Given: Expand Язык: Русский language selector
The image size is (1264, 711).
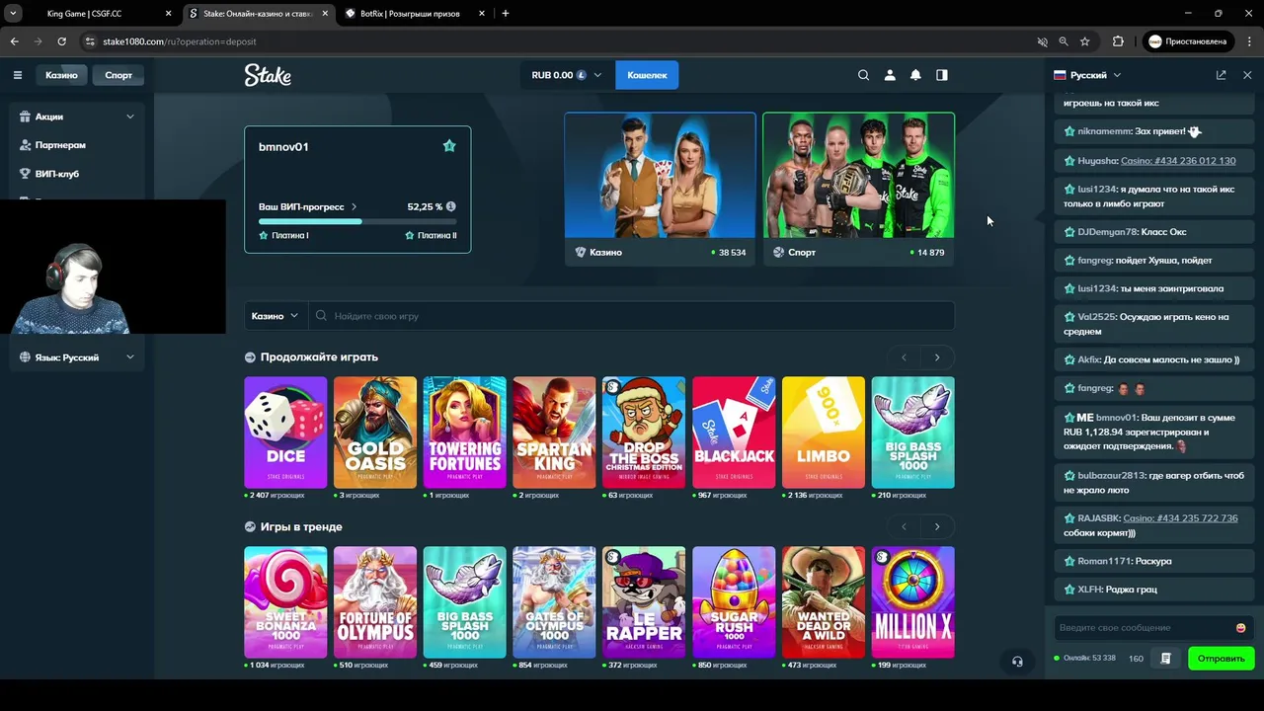Looking at the screenshot, I should (77, 357).
